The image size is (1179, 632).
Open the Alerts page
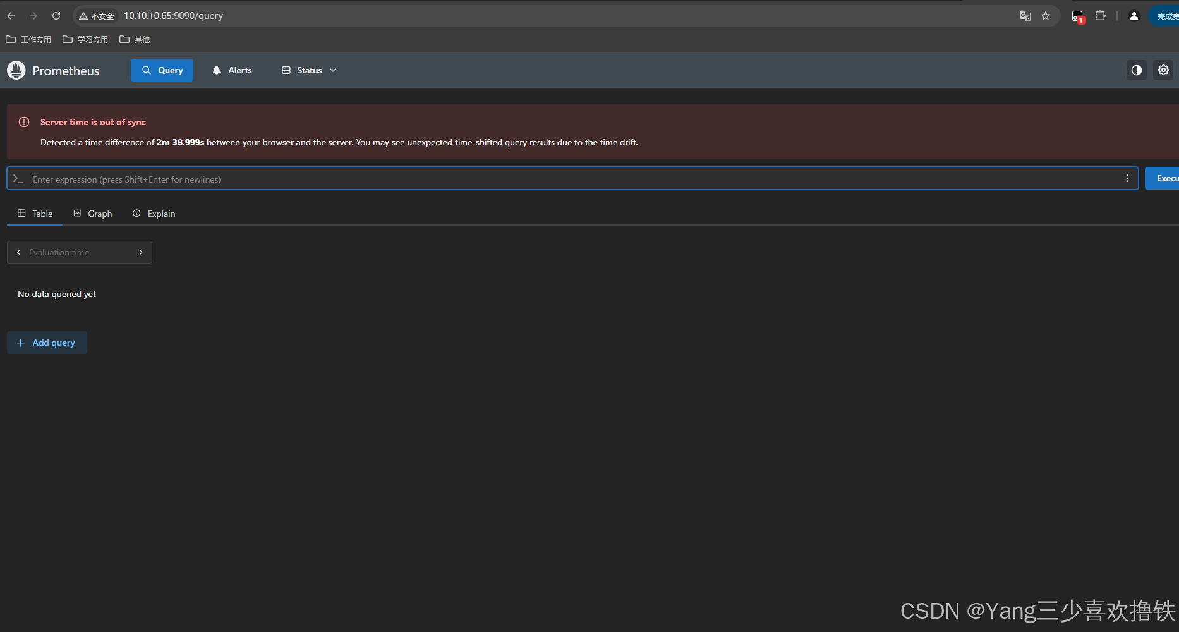click(232, 70)
